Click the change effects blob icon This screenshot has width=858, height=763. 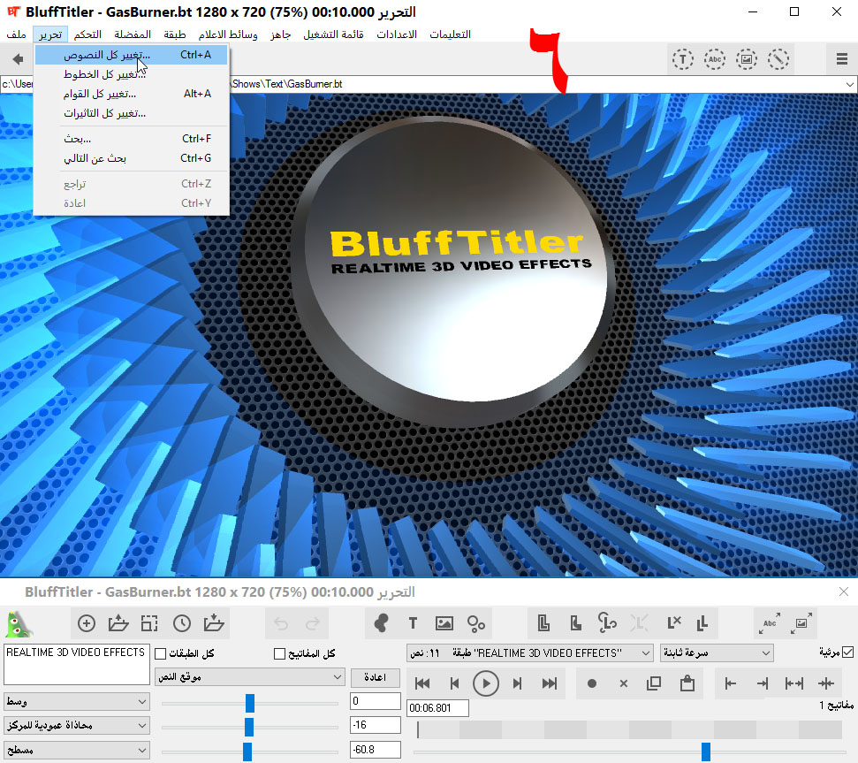point(381,623)
